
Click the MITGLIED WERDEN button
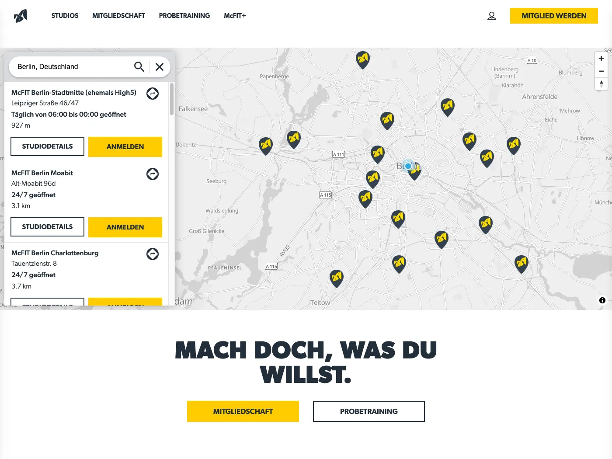(x=554, y=15)
